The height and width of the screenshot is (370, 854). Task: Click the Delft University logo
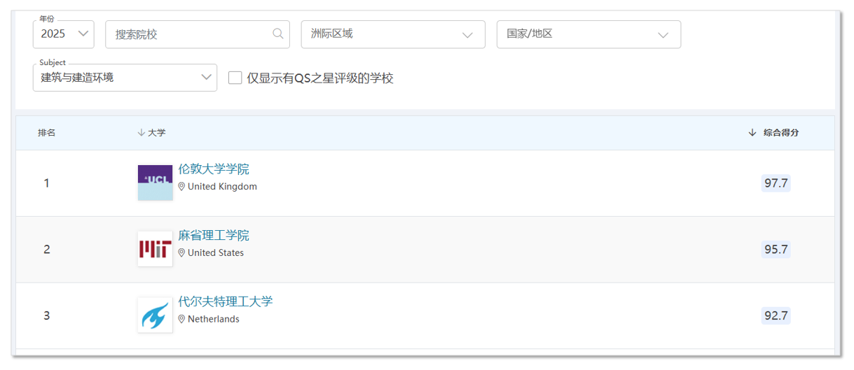155,315
